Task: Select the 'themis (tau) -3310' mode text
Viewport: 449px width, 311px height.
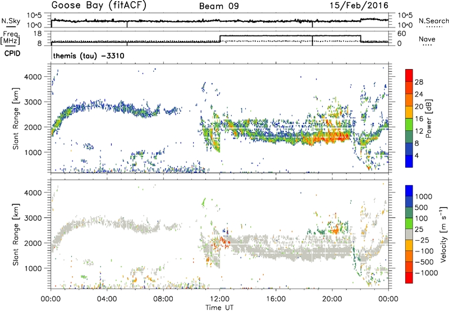Action: click(x=89, y=56)
